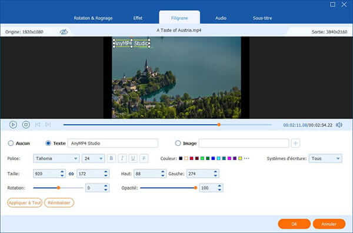The image size is (353, 233).
Task: Select the Image radio button
Action: click(x=178, y=143)
